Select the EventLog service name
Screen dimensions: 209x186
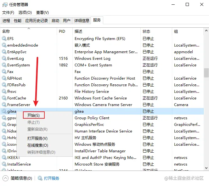click(16, 59)
